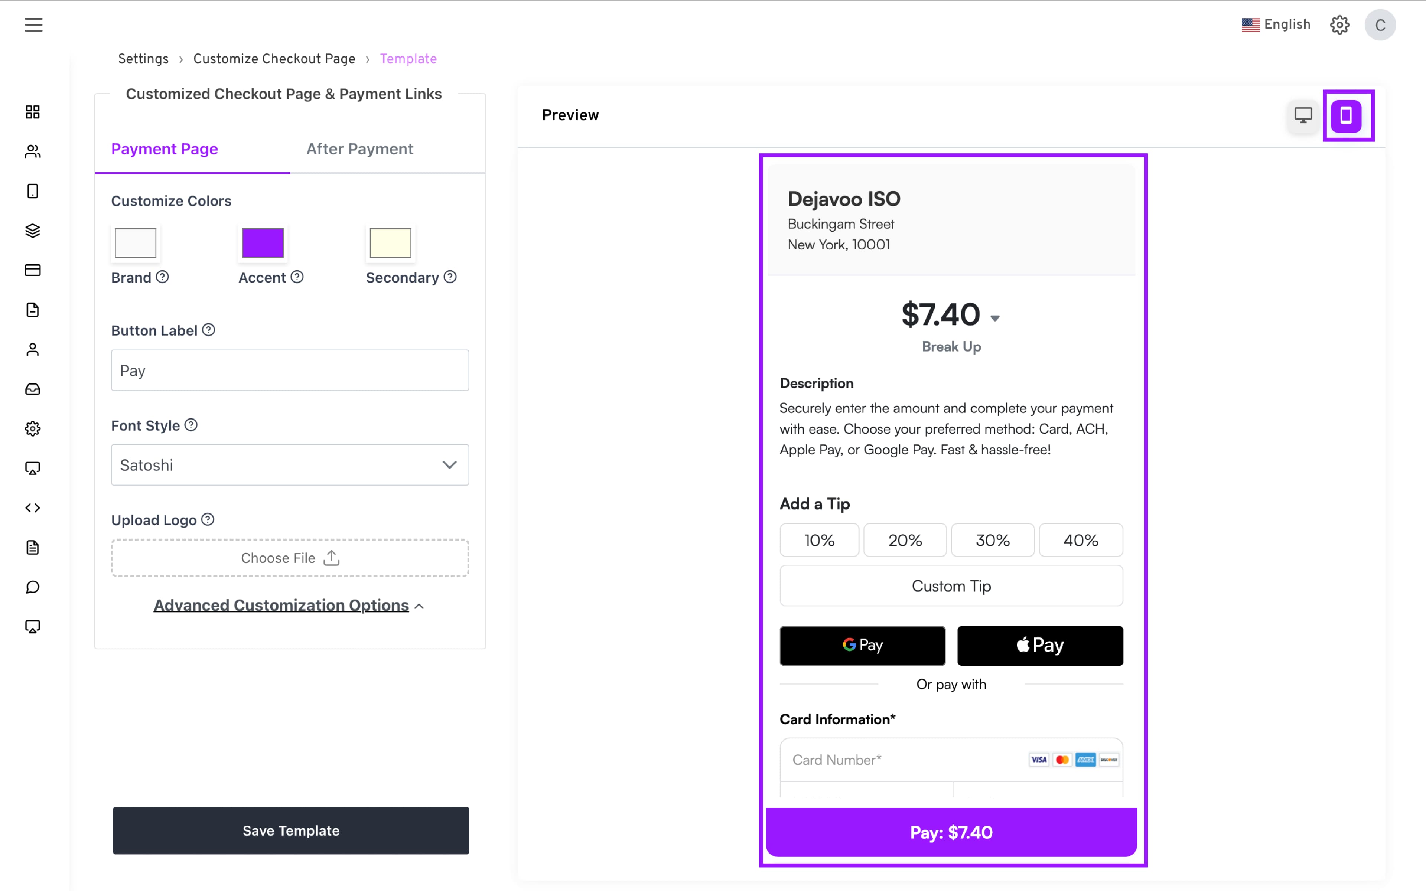Click the layers stack icon in sidebar

coord(32,231)
